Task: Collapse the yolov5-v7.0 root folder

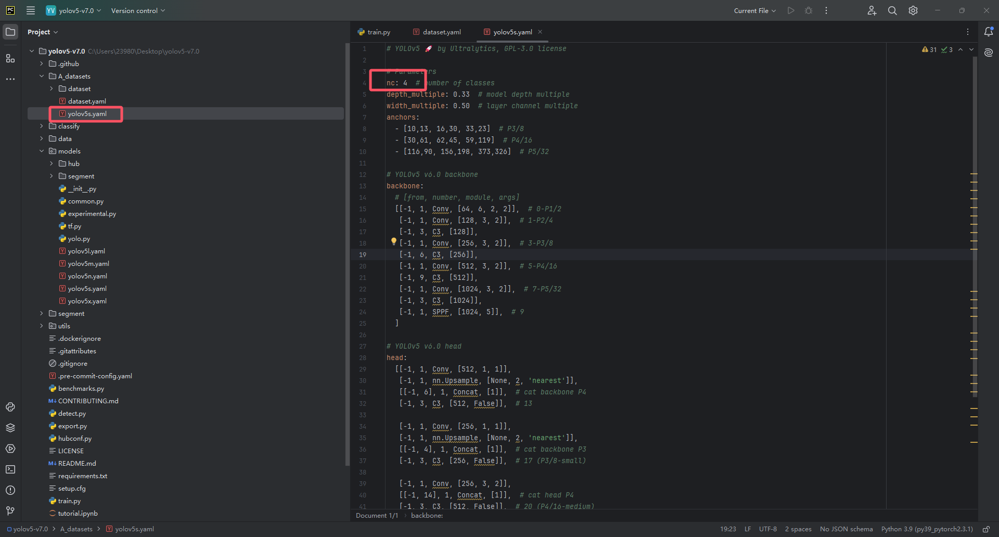Action: [32, 51]
